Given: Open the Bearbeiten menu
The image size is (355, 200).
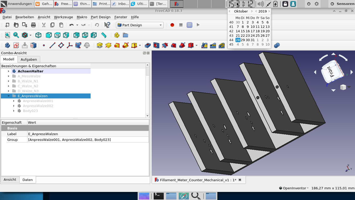Looking at the screenshot, I should 25,17.
